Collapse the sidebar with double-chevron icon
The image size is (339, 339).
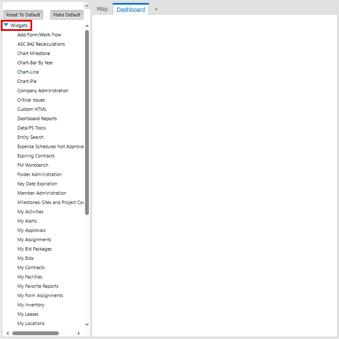(x=87, y=6)
